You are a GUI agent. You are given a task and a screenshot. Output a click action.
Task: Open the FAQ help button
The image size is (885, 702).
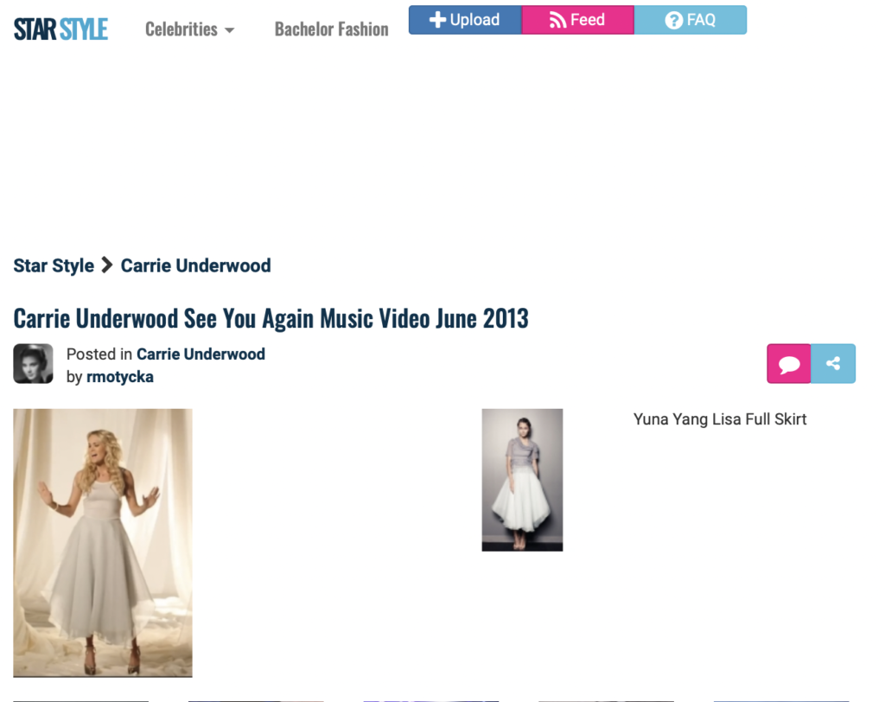[690, 20]
